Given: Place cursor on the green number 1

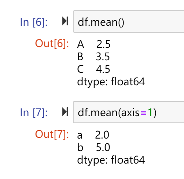Looking at the screenshot, I should (x=150, y=112).
